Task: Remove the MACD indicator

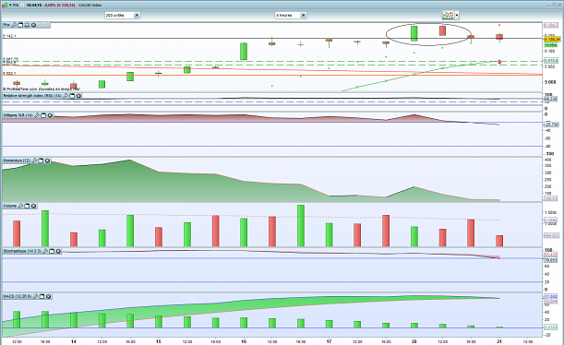Action: click(x=49, y=296)
